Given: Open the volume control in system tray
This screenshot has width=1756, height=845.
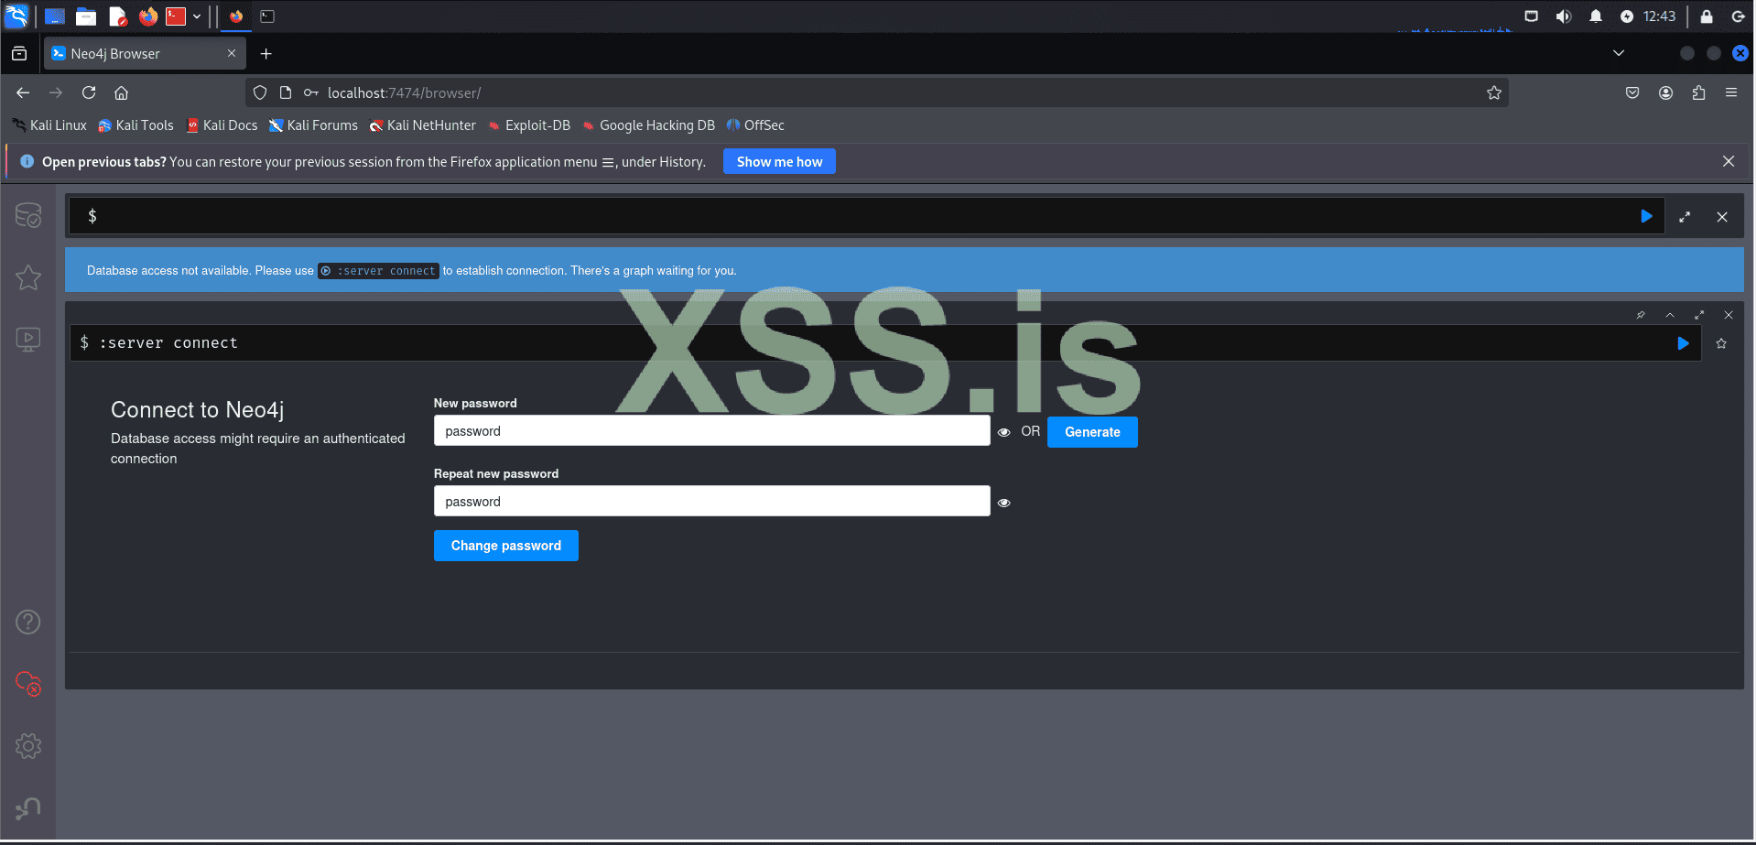Looking at the screenshot, I should (1563, 16).
